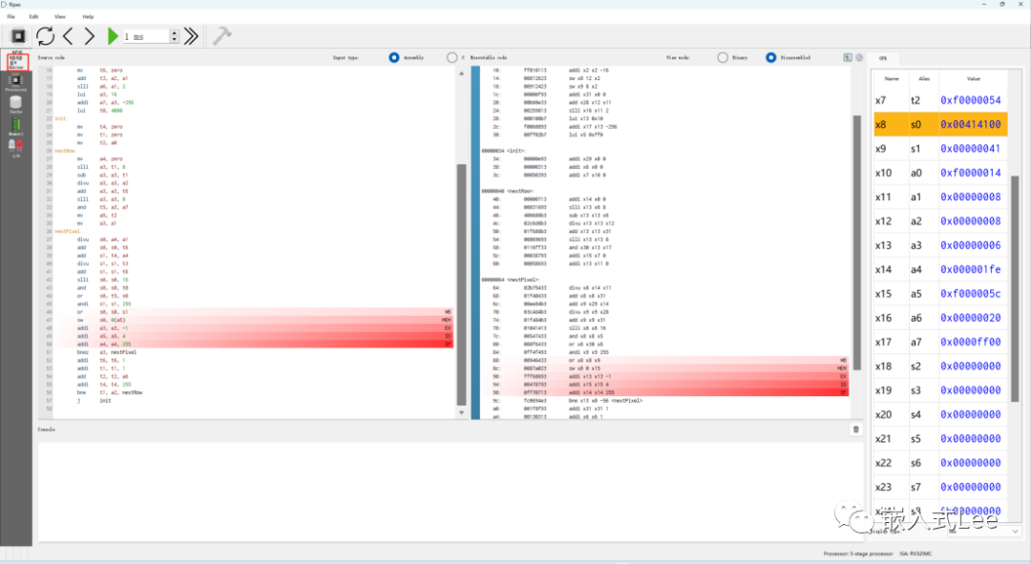Open the Select Processor chip icon
Screen dimensions: 1031x564
[x=18, y=36]
